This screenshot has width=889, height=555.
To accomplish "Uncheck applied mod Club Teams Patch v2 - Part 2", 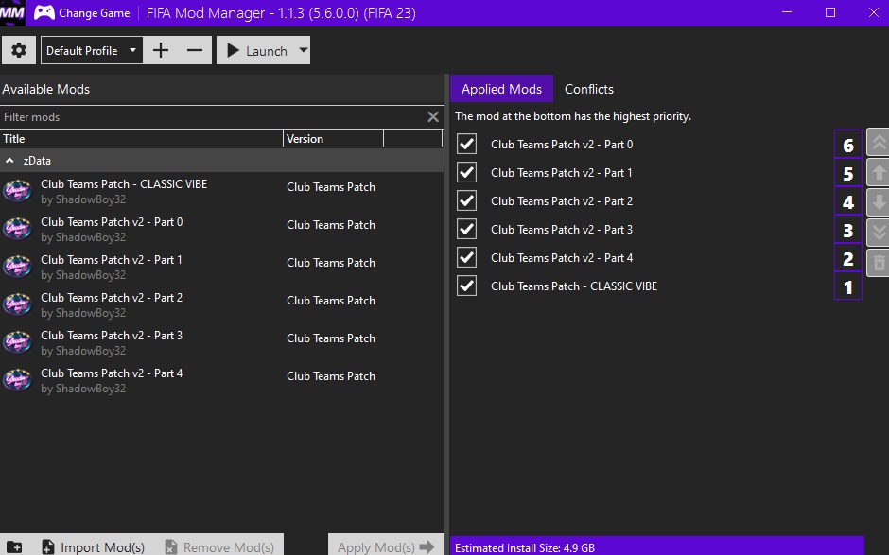I will [466, 200].
